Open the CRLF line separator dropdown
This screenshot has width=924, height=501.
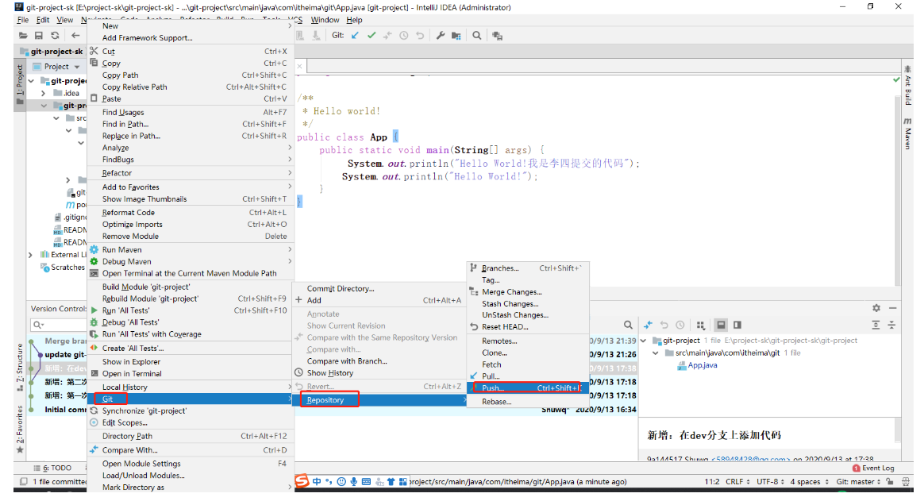[x=737, y=482]
